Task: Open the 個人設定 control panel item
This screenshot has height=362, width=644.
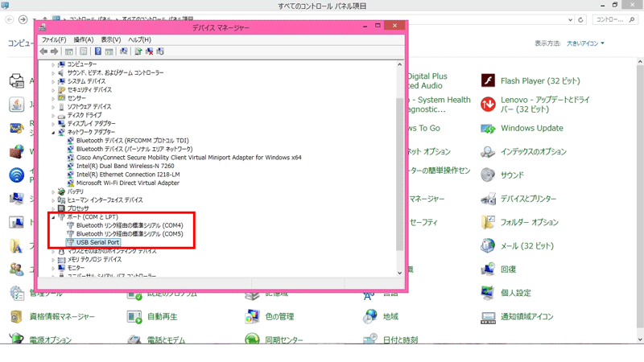Action: 506,293
